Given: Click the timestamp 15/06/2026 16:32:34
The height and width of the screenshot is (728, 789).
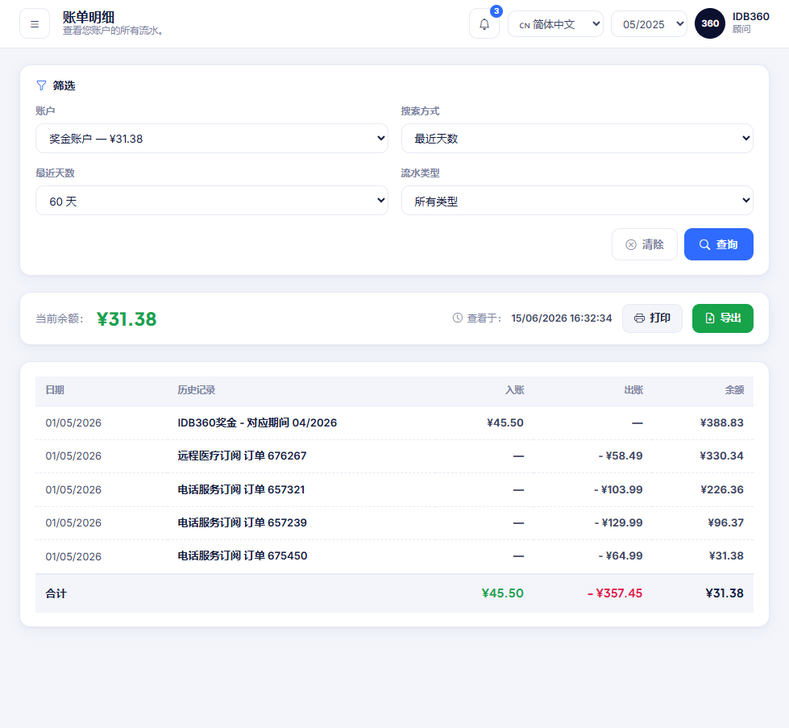Looking at the screenshot, I should pos(562,318).
